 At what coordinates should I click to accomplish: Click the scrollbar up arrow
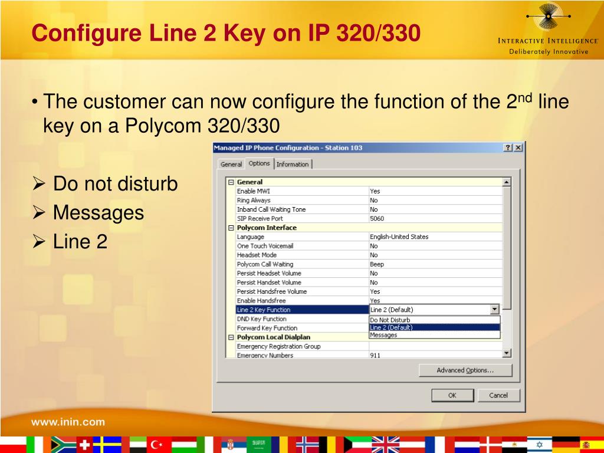507,182
